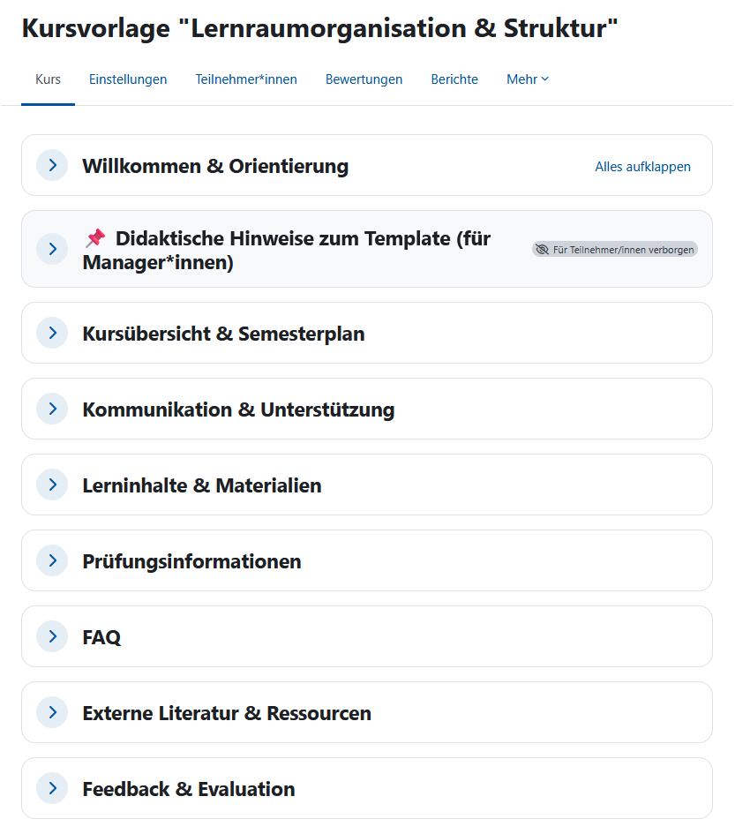
Task: Click the hidden-eye icon on the manager section
Action: point(542,249)
